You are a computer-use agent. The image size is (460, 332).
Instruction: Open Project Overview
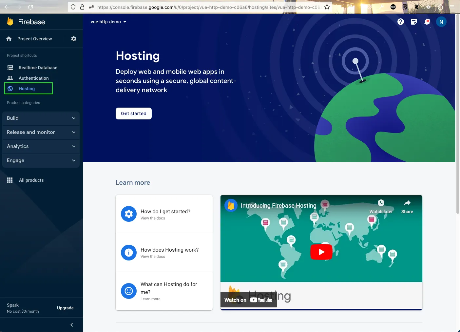click(34, 39)
